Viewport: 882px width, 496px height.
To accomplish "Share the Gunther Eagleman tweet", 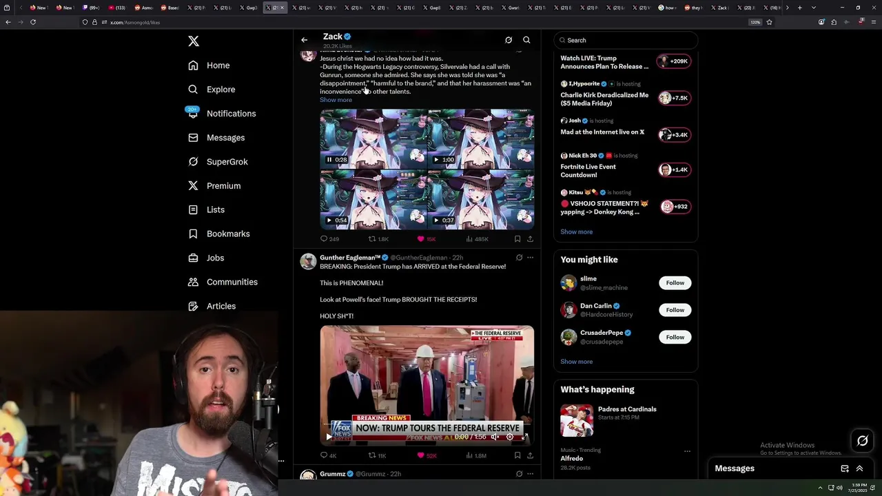I will pos(530,455).
